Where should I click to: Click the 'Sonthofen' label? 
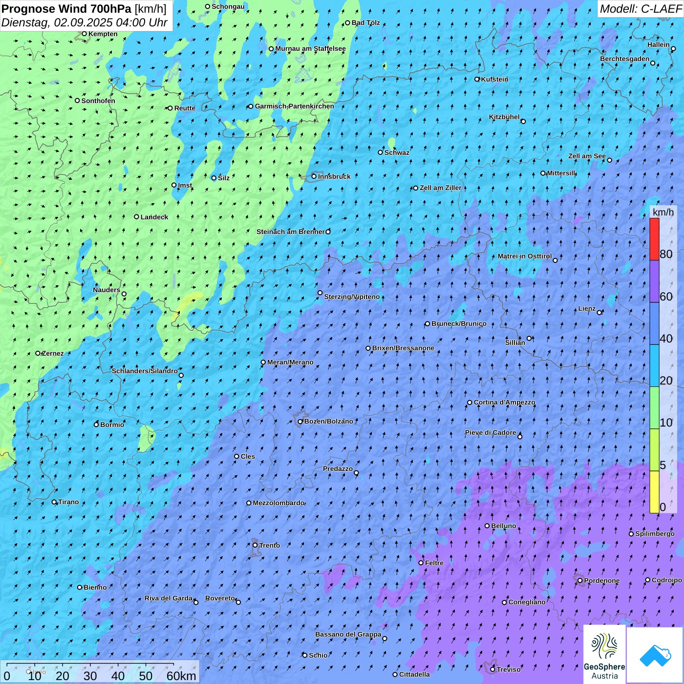tap(98, 101)
